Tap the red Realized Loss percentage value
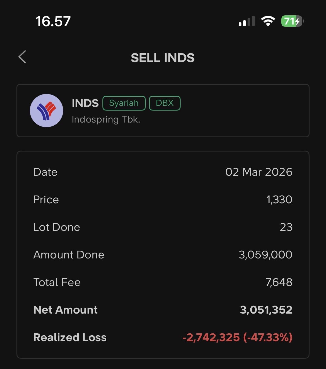The image size is (326, 369). (267, 338)
